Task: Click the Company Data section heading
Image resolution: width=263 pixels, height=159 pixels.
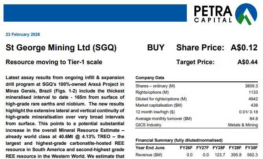Action: point(150,78)
